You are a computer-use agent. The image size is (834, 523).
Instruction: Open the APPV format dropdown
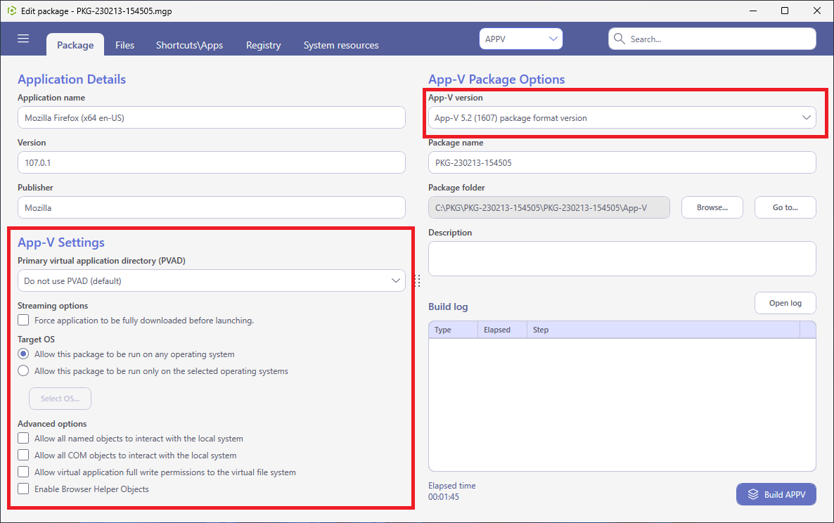(520, 39)
